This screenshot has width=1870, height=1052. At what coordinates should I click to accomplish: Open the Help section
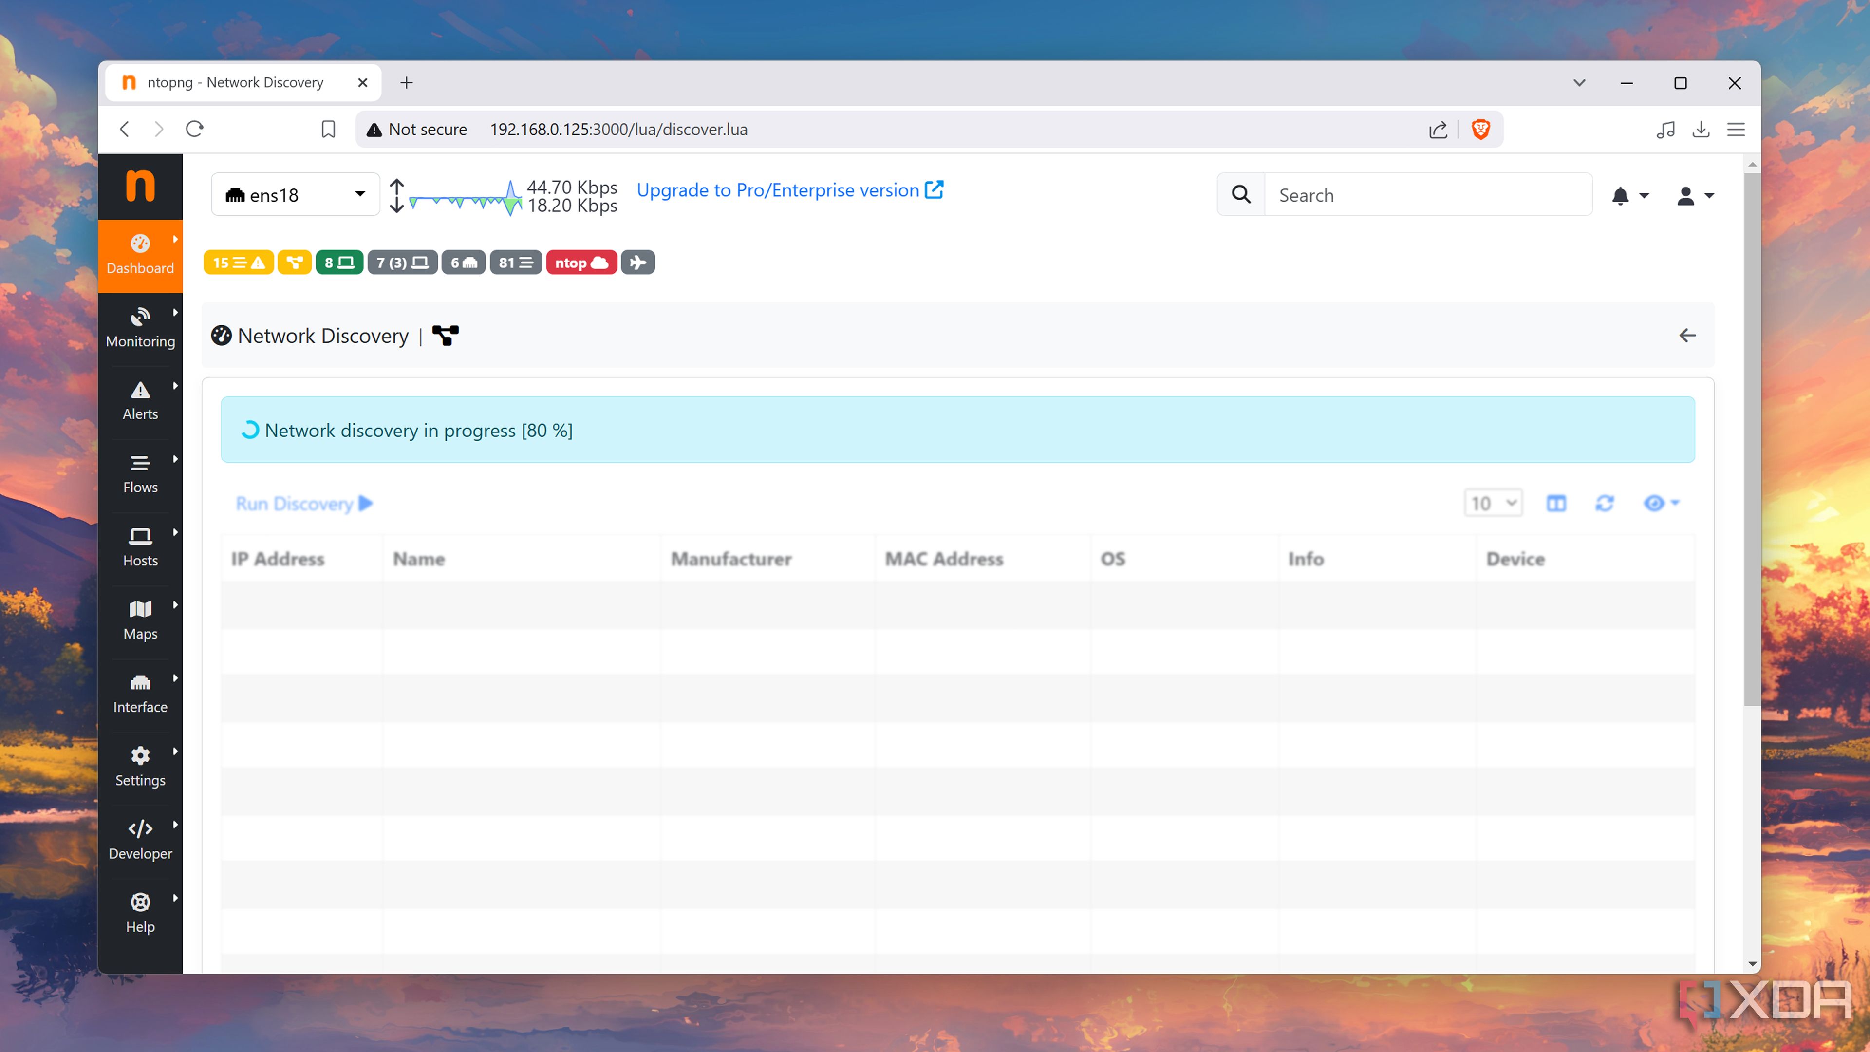coord(139,913)
